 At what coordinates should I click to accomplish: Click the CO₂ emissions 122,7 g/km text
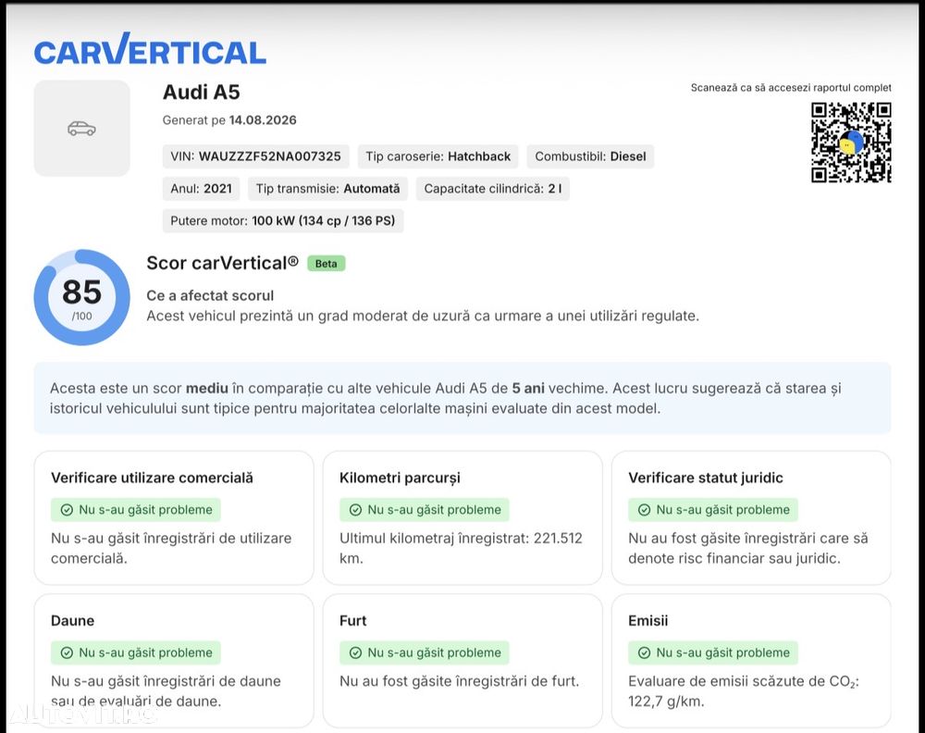744,691
